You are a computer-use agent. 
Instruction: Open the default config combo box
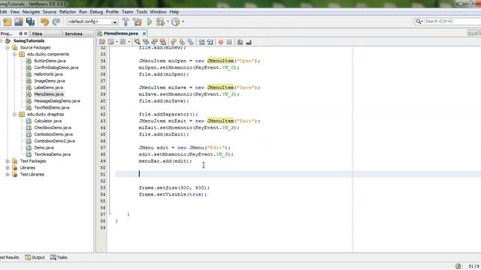tap(93, 22)
